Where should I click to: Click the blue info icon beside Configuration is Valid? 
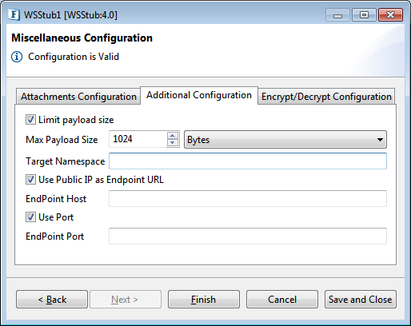point(17,57)
